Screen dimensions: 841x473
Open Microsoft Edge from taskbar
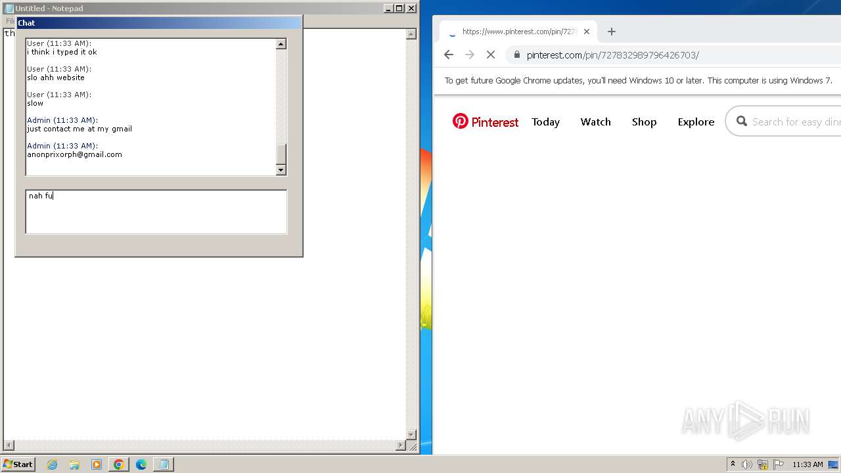click(141, 464)
